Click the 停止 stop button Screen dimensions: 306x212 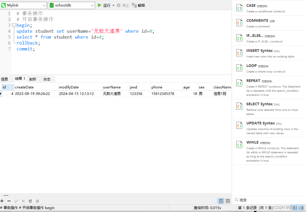tap(123, 5)
